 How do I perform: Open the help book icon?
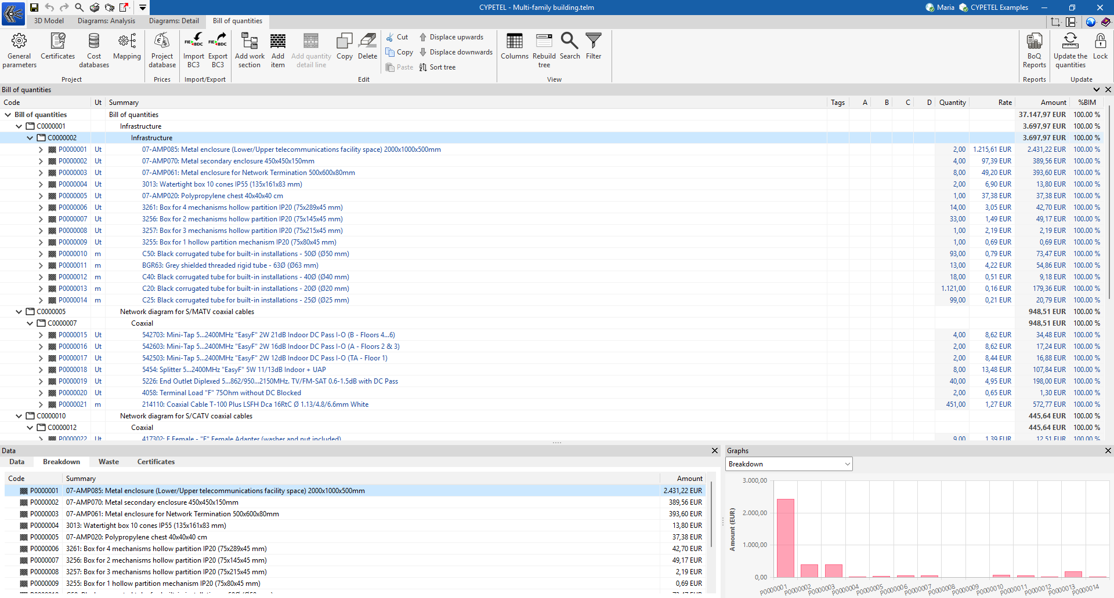click(1106, 22)
